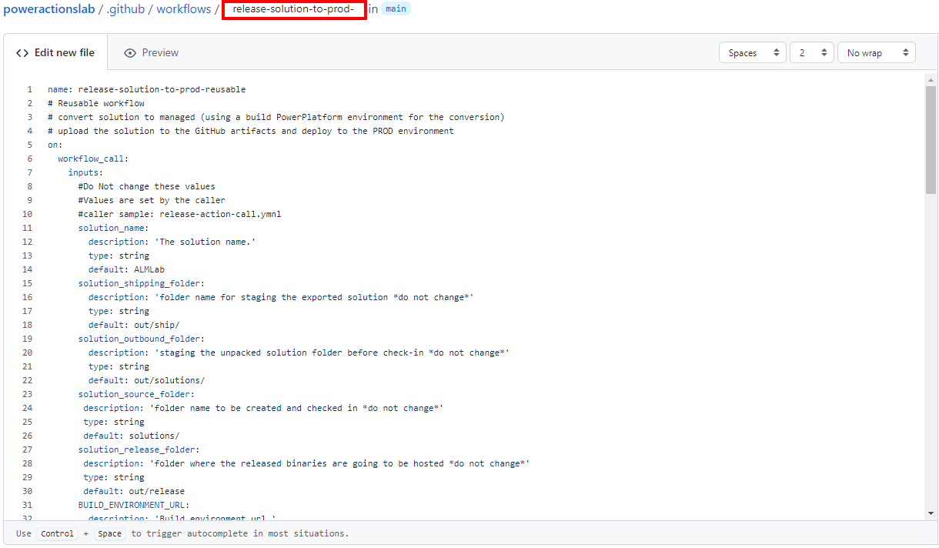Open the indent size dropdown showing 2
939x548 pixels.
[x=811, y=52]
